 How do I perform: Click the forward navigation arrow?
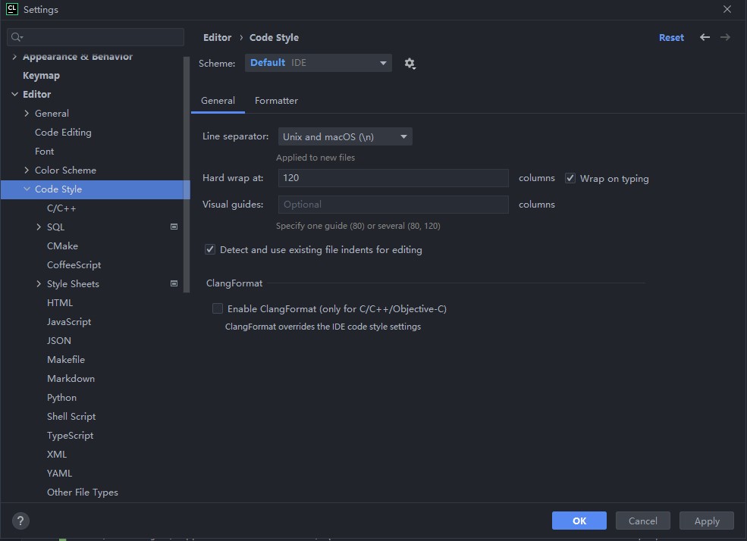tap(725, 37)
